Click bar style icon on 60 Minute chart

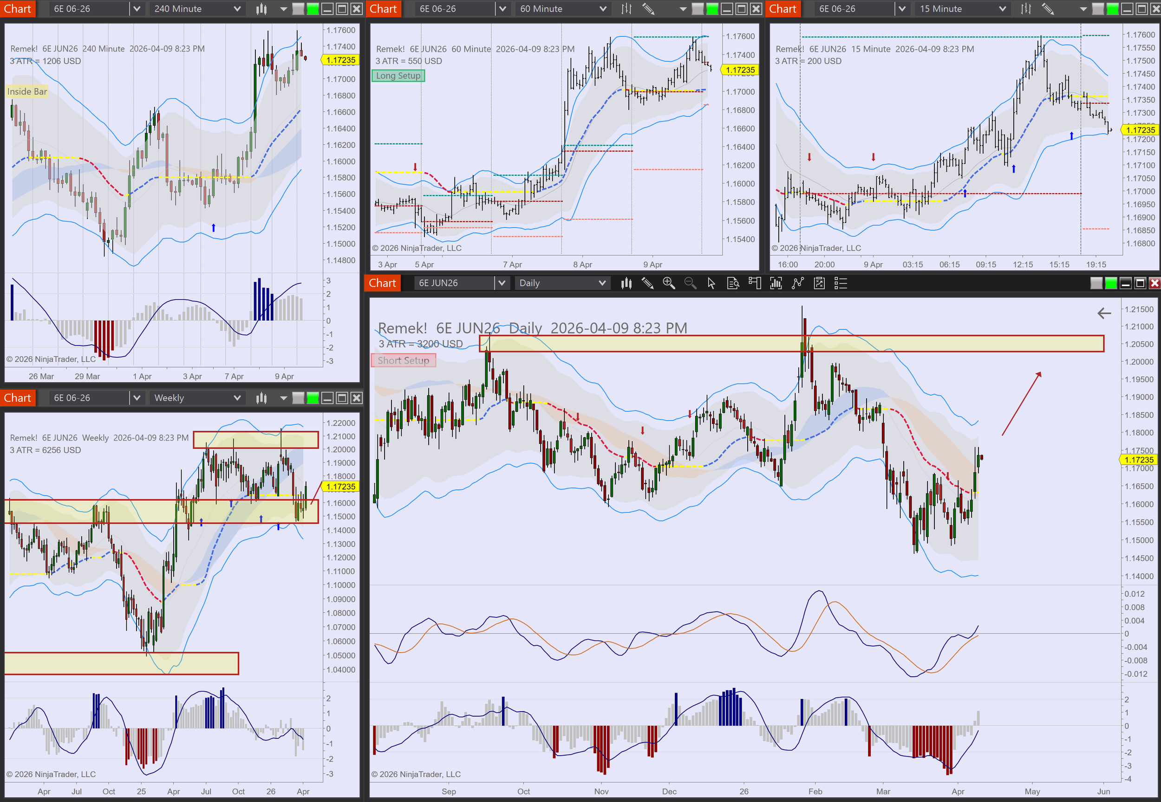[626, 8]
